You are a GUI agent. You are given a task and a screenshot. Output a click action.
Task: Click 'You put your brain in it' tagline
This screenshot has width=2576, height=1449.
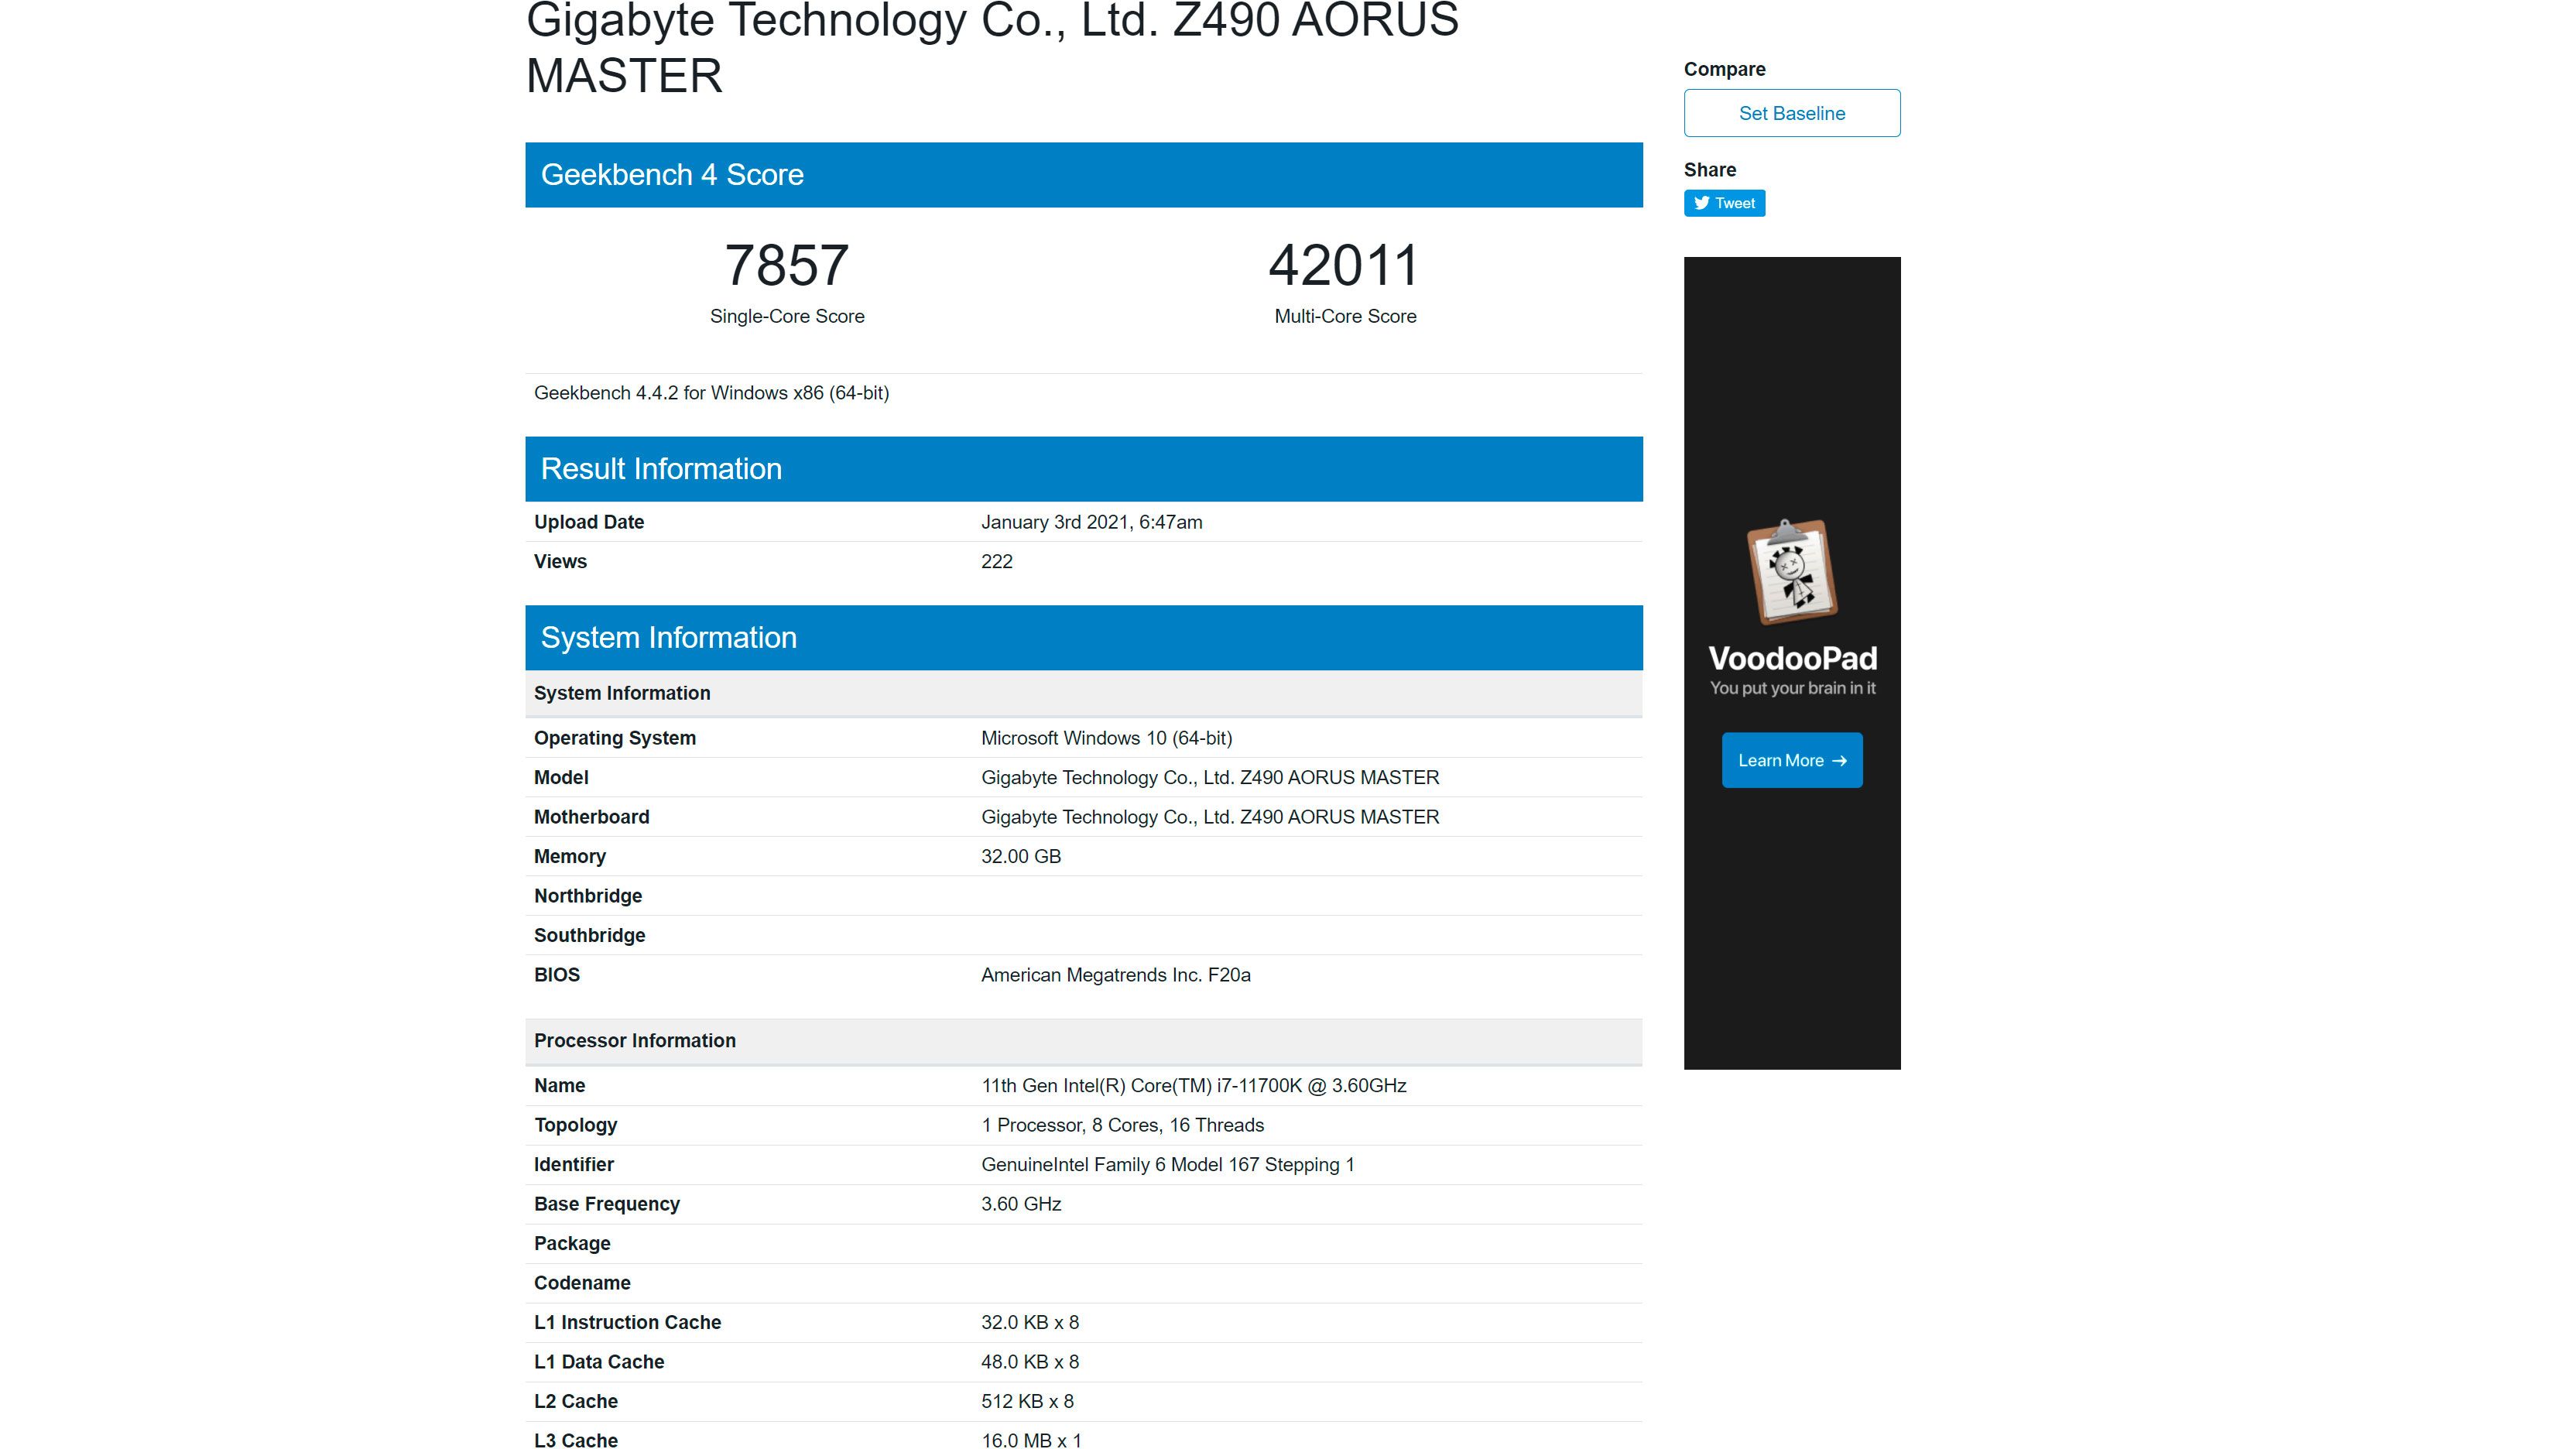pyautogui.click(x=1792, y=688)
